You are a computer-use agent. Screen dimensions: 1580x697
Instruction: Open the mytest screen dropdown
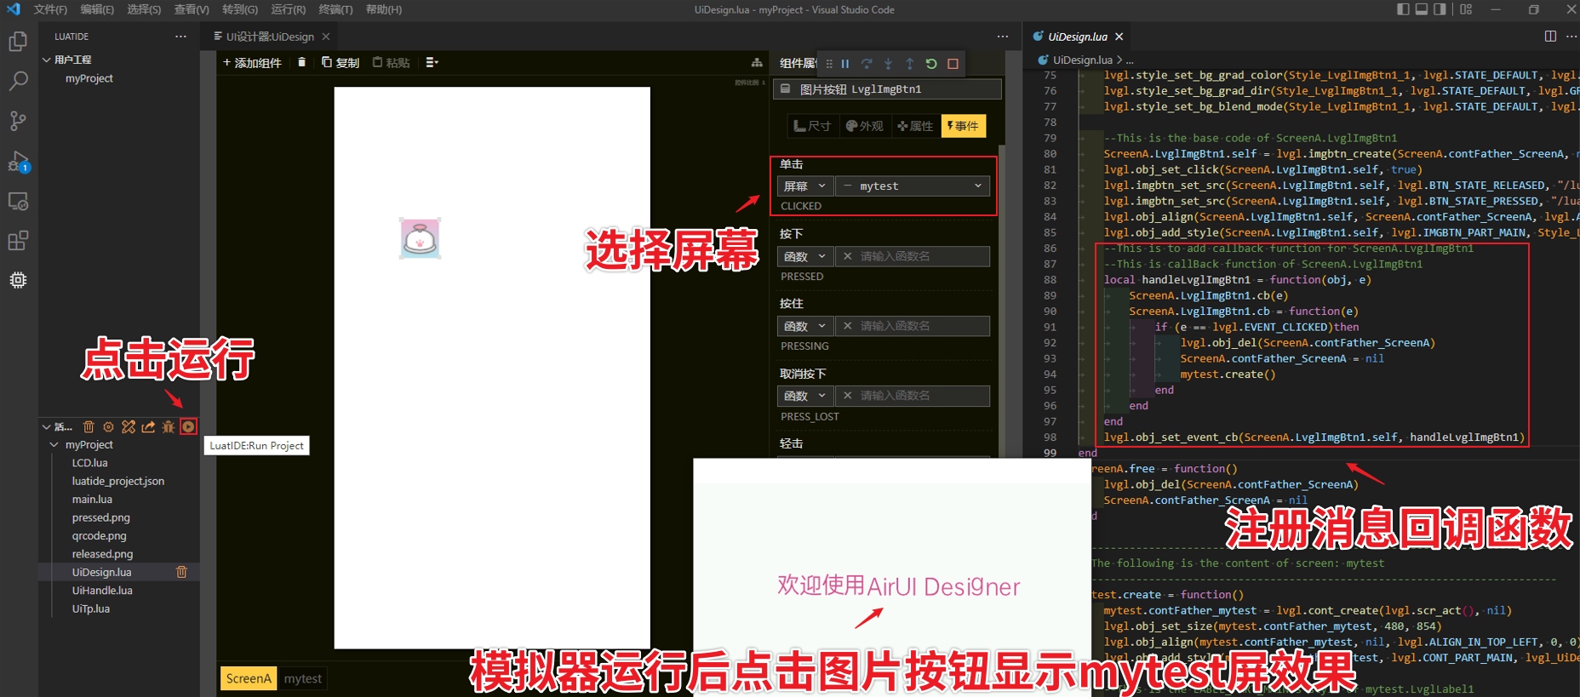(x=913, y=186)
